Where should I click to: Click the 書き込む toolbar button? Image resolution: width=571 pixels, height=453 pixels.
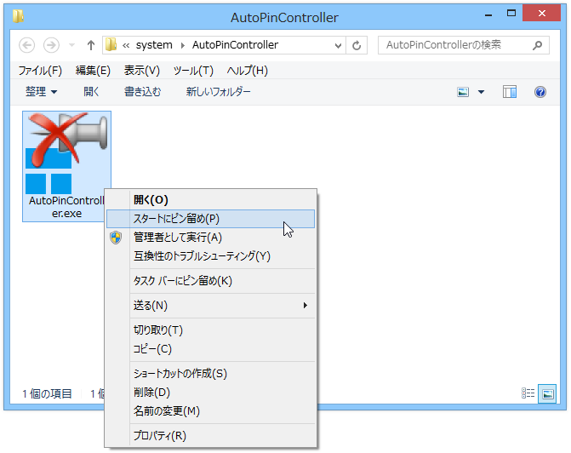pyautogui.click(x=142, y=91)
